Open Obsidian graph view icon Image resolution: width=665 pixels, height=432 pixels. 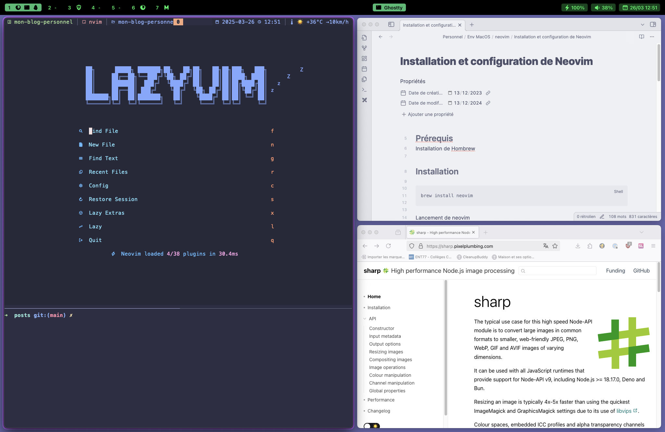pos(364,48)
